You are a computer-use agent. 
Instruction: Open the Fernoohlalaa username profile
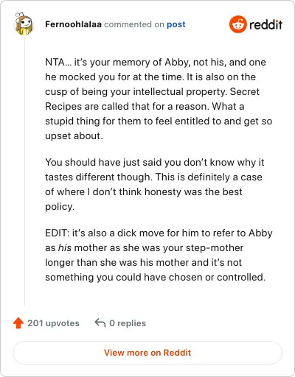[73, 24]
